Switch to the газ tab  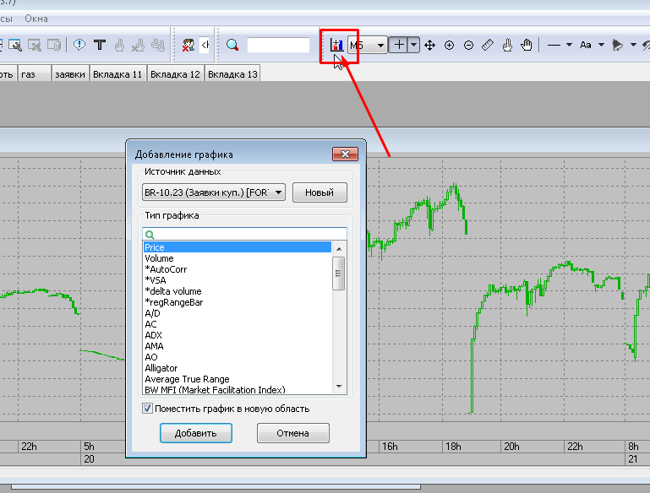(35, 74)
